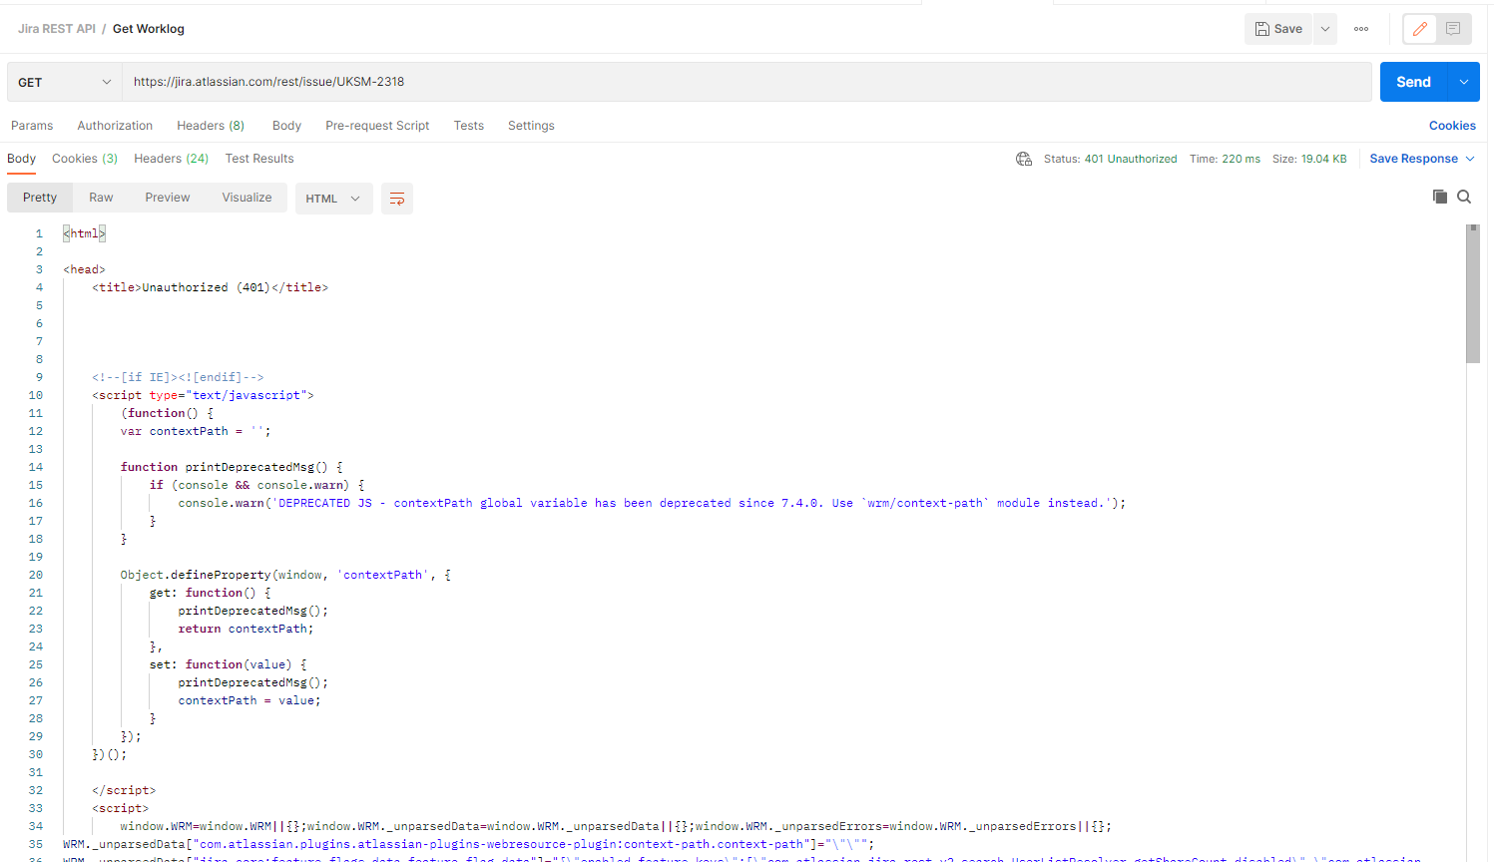The height and width of the screenshot is (862, 1494).
Task: Switch to the Authorization tab
Action: [x=115, y=126]
